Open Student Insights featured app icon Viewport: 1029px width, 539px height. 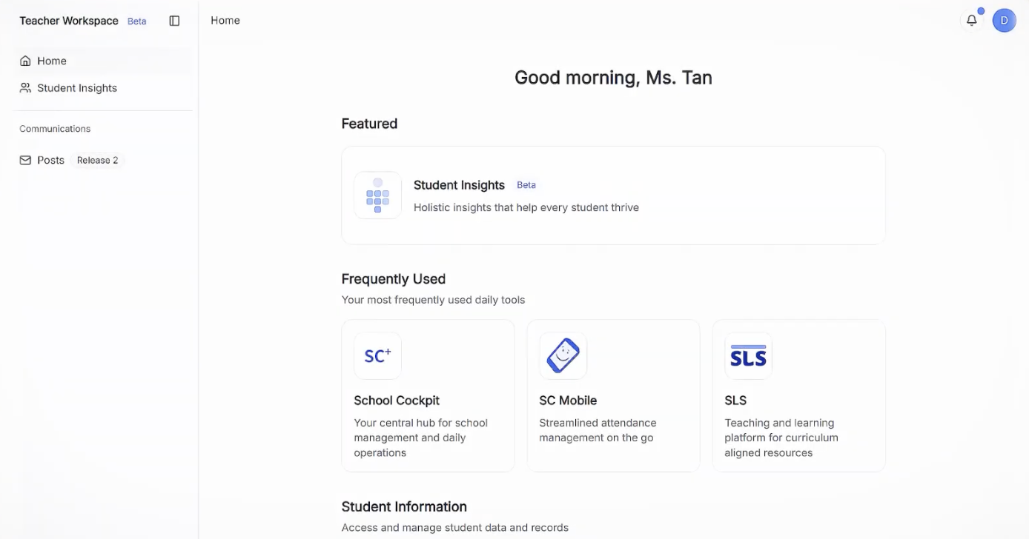(x=377, y=195)
